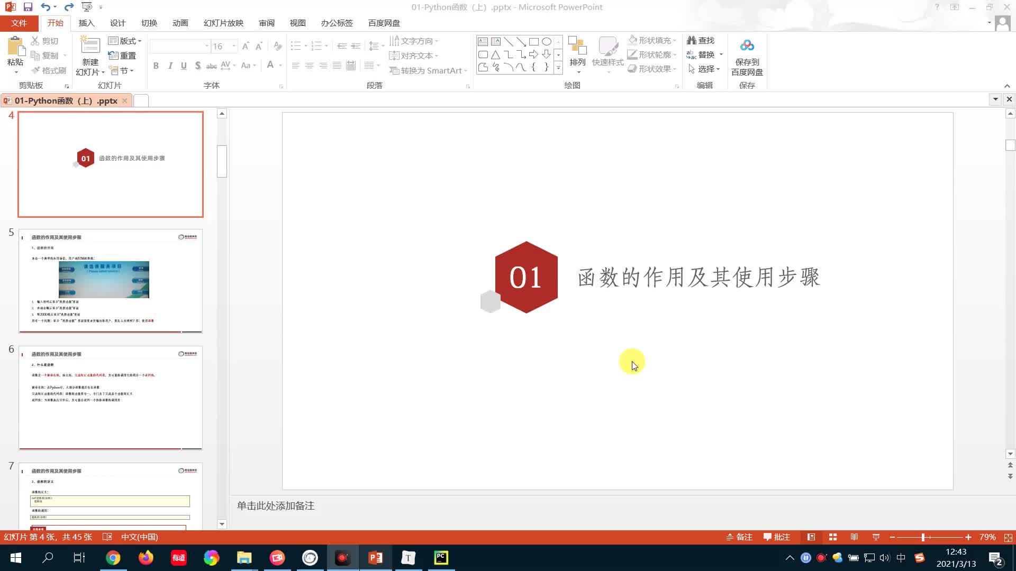
Task: Click the Arrange (排列) icon
Action: coord(577,46)
